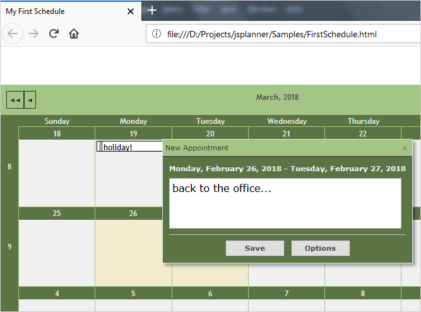The width and height of the screenshot is (421, 312).
Task: Click the Wednesday column header
Action: click(x=287, y=121)
